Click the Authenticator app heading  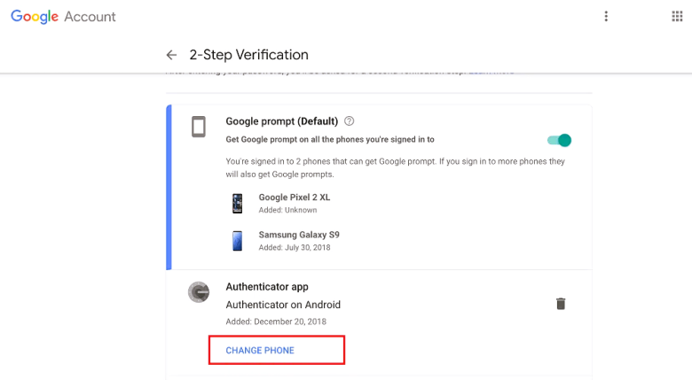[267, 287]
